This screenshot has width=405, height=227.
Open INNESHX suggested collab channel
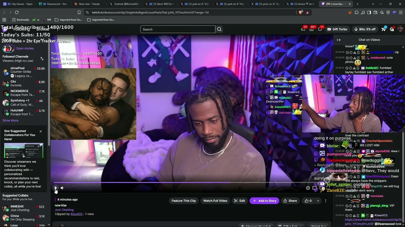24,208
